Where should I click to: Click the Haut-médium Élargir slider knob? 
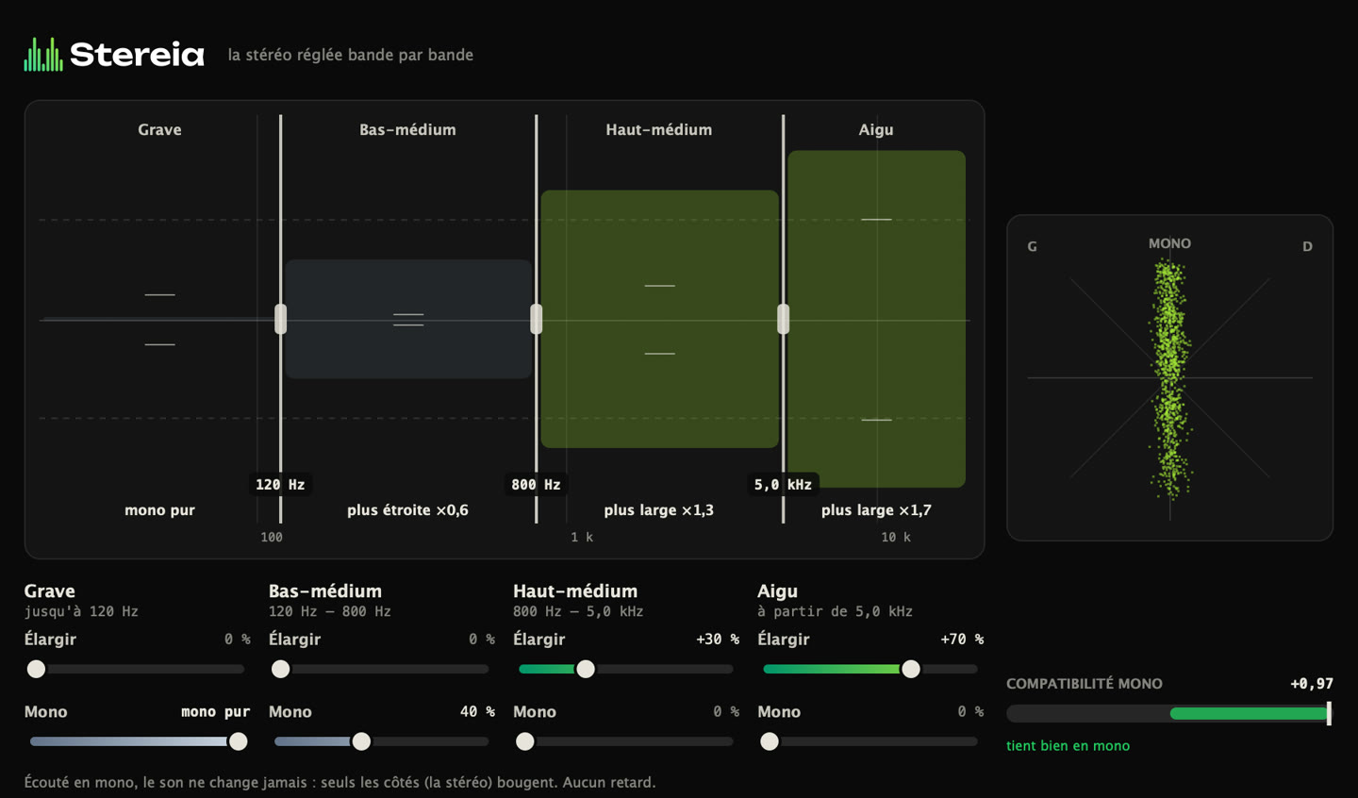pyautogui.click(x=586, y=669)
